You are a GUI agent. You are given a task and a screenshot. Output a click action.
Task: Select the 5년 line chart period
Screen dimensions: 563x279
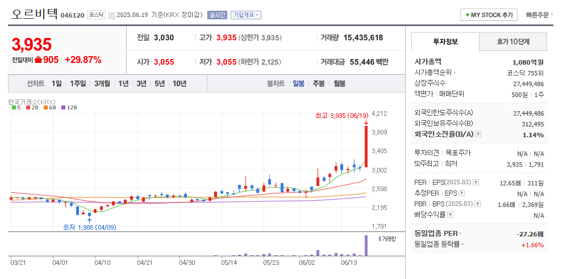pos(160,83)
